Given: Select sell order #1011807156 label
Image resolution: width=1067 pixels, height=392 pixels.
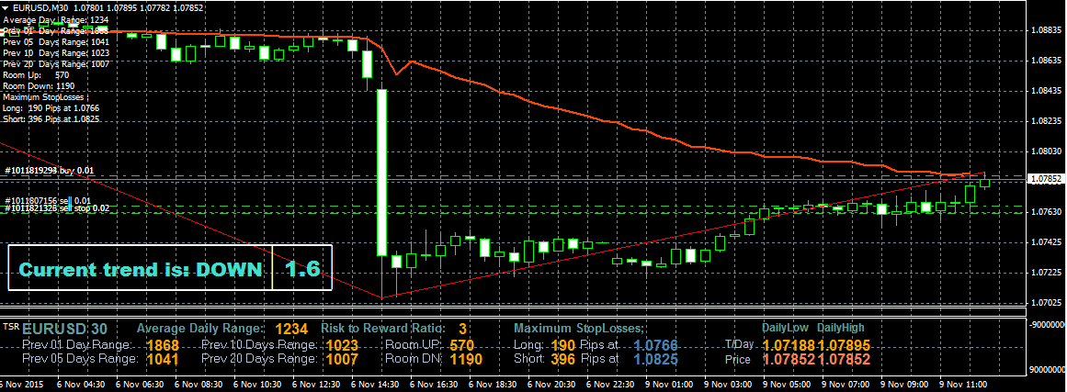Looking at the screenshot, I should (48, 200).
